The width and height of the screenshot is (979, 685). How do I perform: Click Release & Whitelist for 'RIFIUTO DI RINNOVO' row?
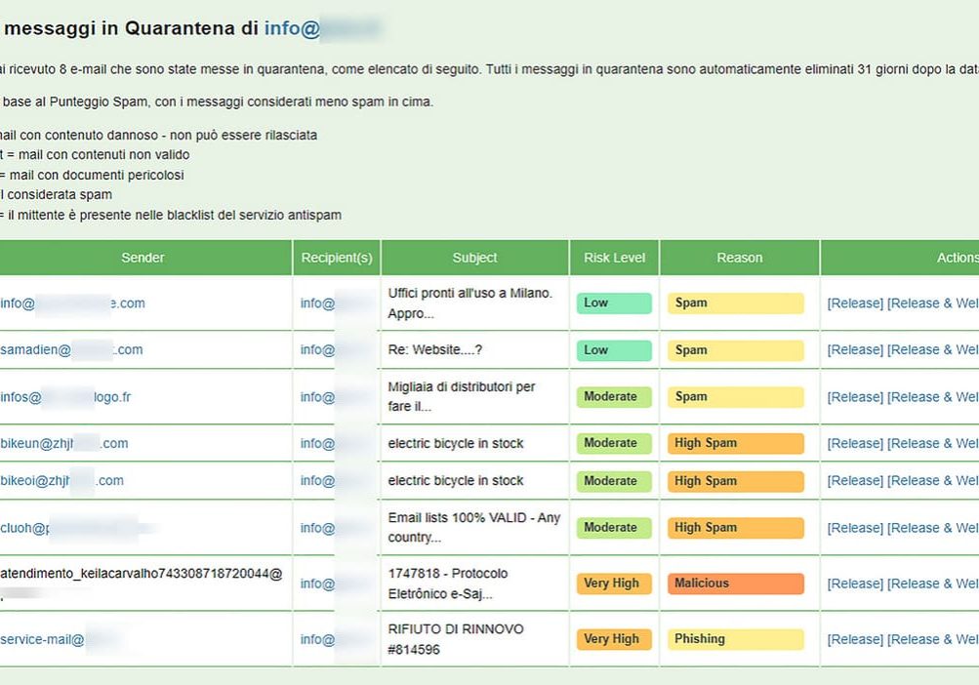[933, 639]
